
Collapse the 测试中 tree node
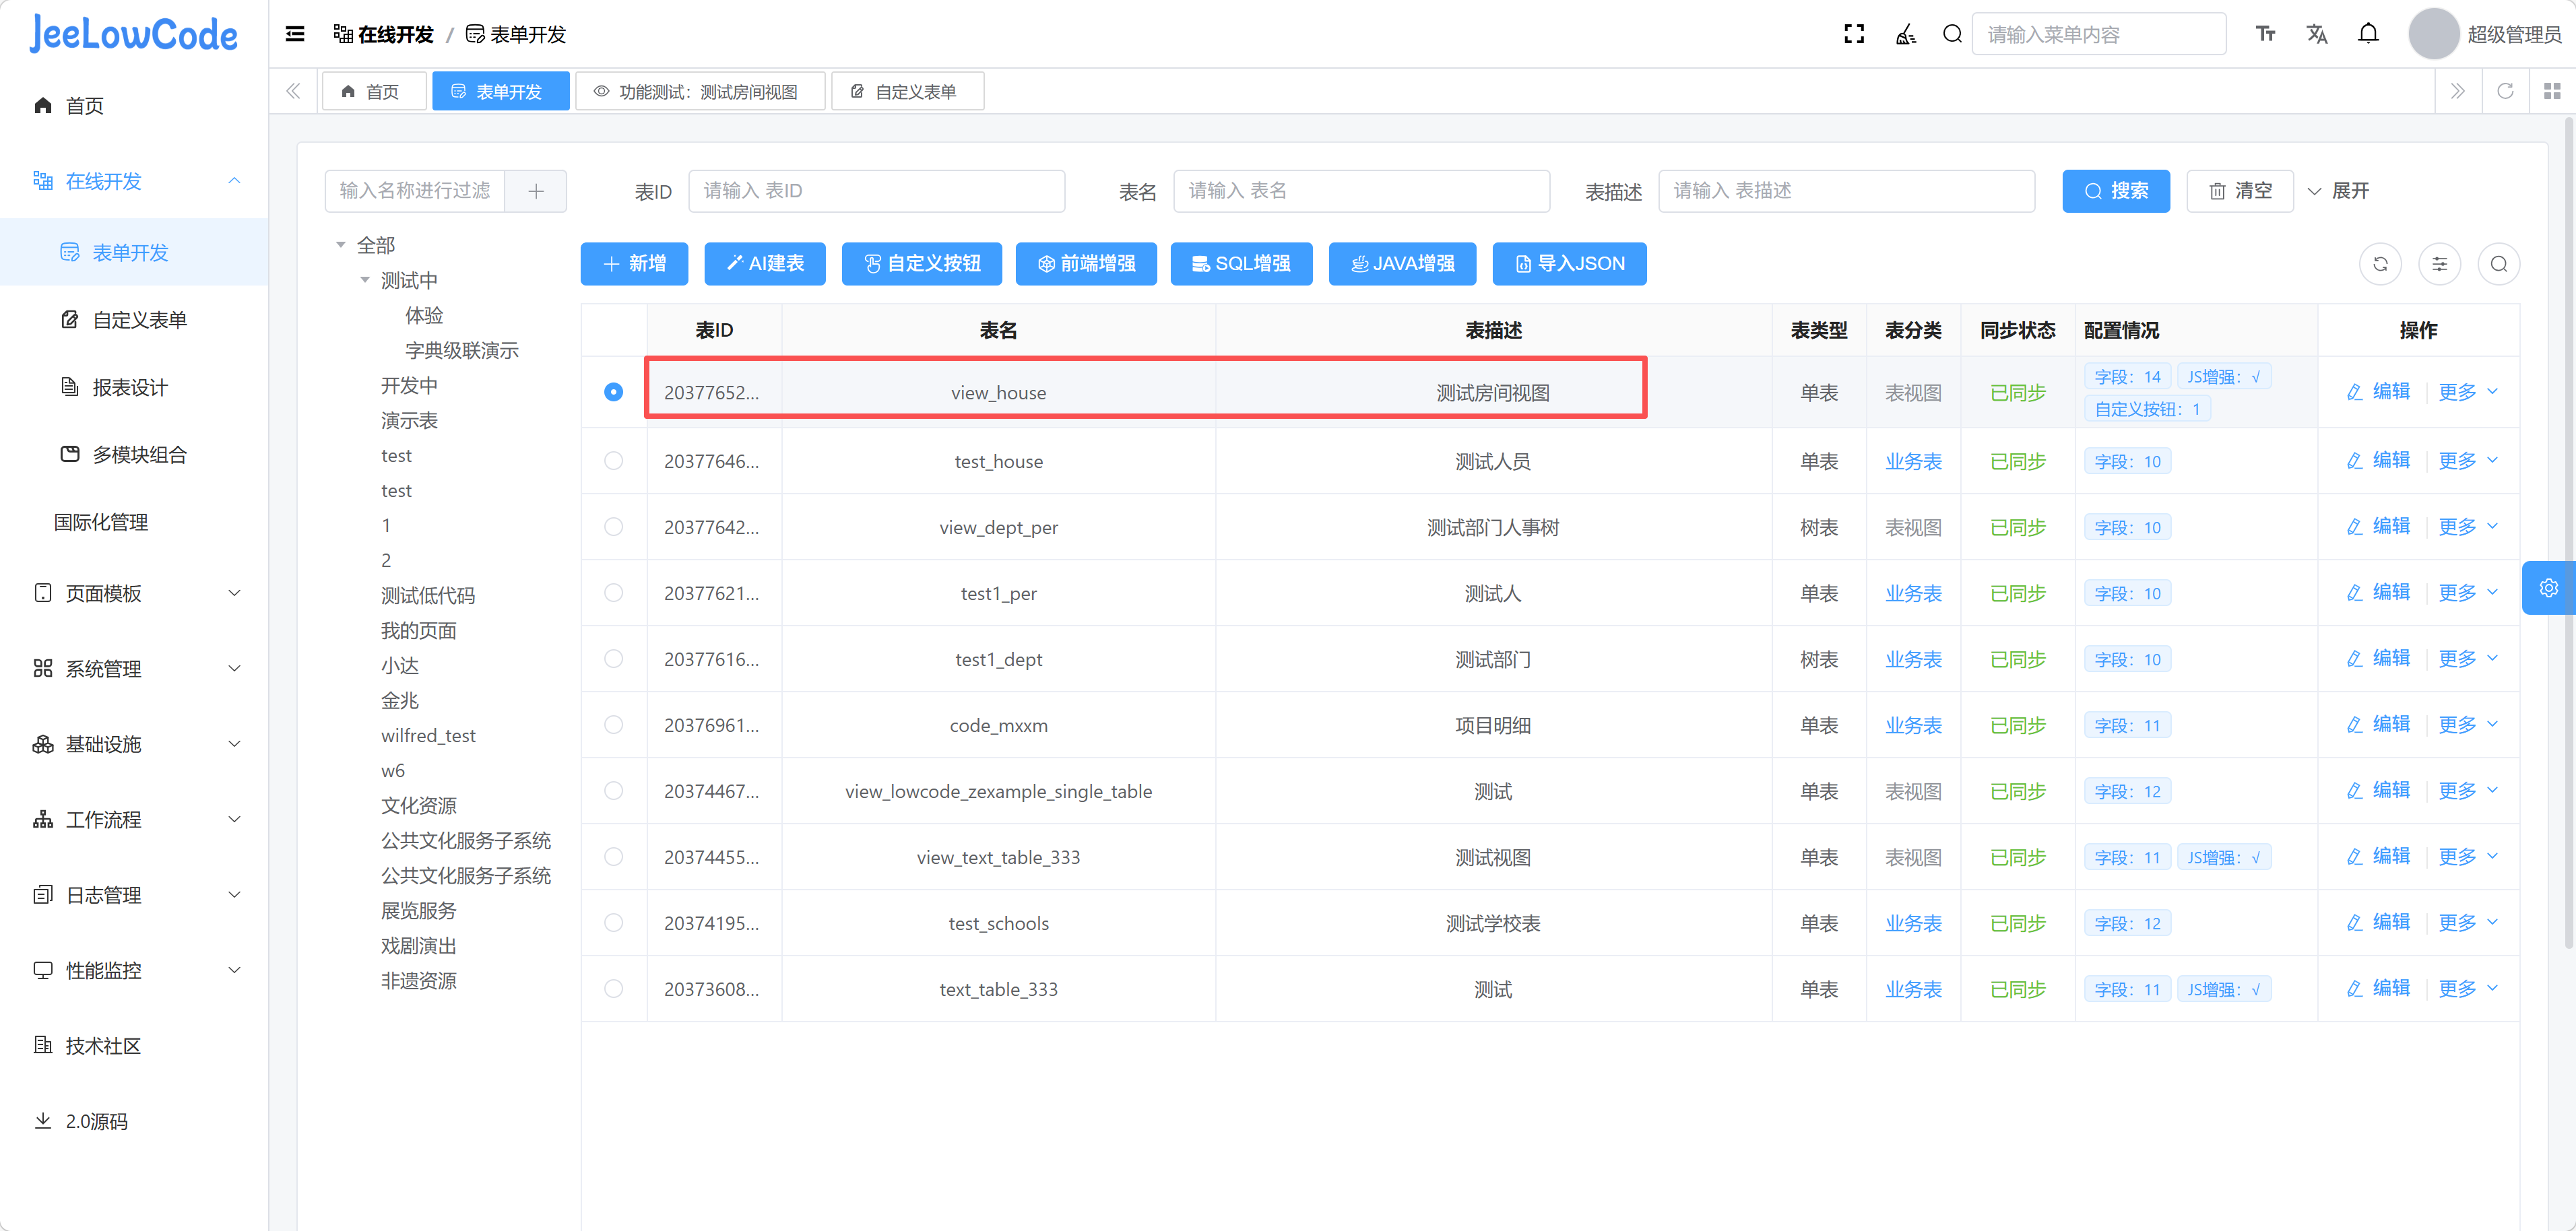[365, 280]
